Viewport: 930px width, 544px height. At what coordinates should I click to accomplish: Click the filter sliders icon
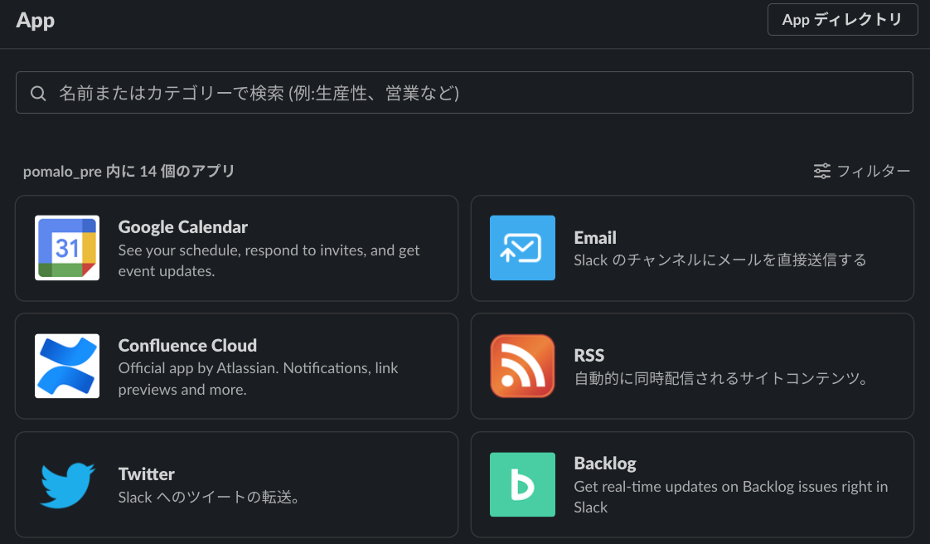822,171
